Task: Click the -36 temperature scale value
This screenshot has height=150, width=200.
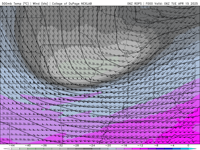Action: [44, 145]
